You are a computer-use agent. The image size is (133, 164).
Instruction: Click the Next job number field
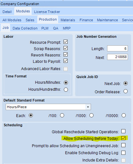[118, 57]
